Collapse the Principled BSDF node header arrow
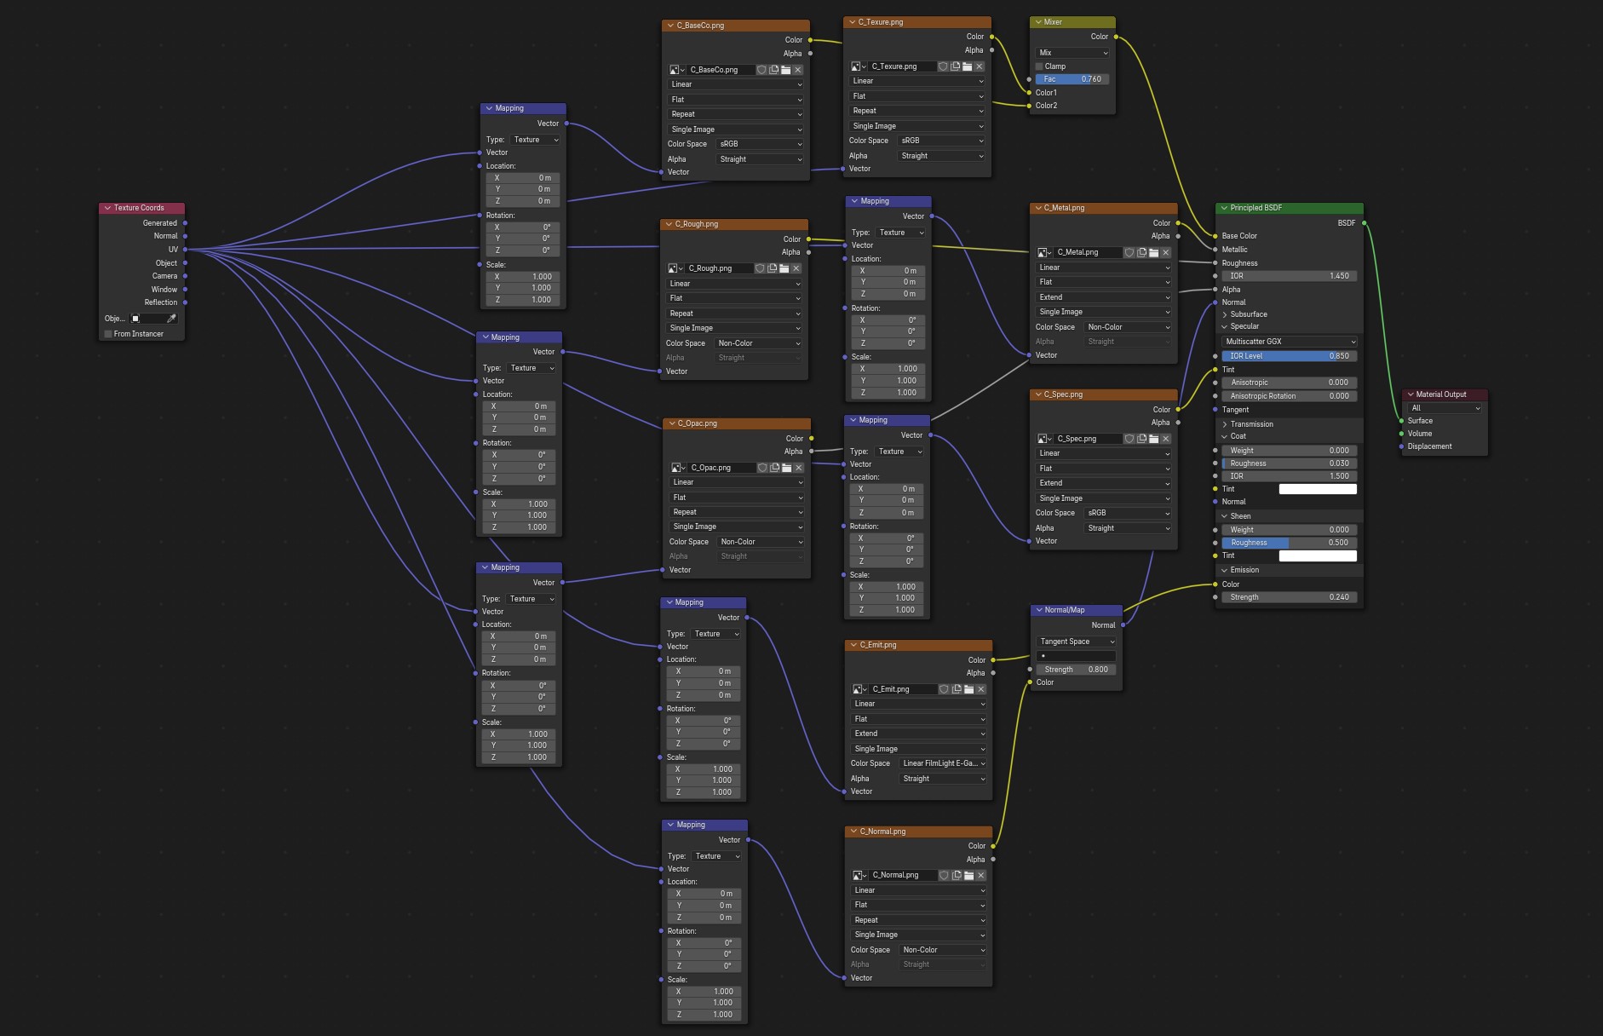 coord(1224,208)
